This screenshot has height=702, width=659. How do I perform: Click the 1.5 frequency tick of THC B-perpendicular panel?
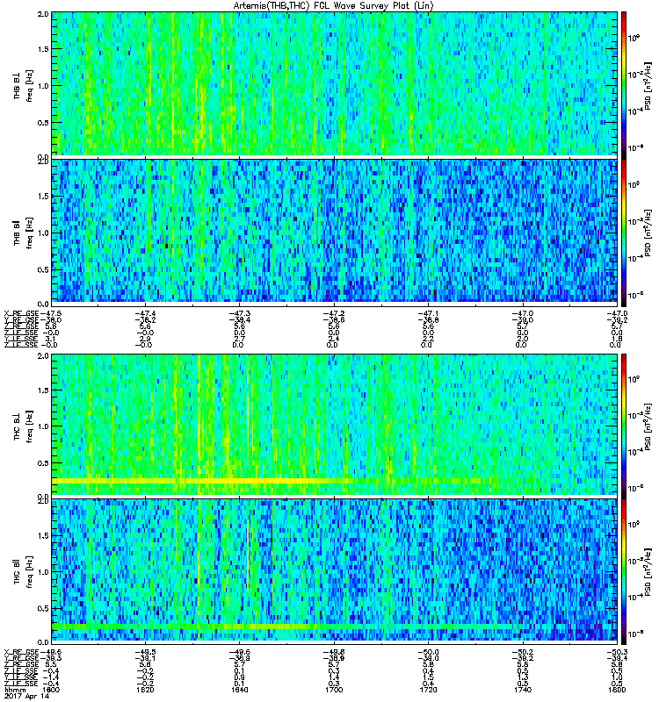43,390
